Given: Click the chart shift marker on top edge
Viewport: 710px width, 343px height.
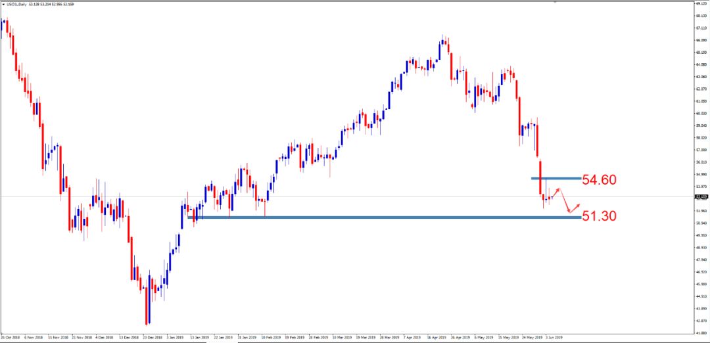Looking at the screenshot, I should [x=555, y=3].
